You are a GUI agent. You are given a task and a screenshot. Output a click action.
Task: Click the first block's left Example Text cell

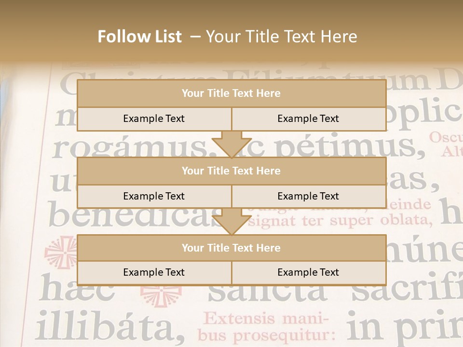[x=154, y=119]
